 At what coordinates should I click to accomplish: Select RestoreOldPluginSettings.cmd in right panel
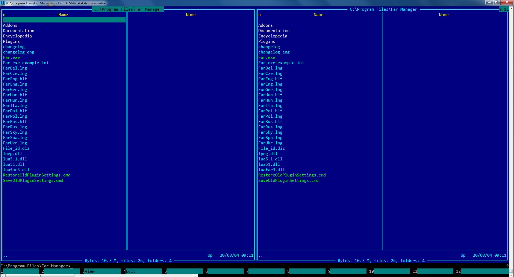coord(292,175)
